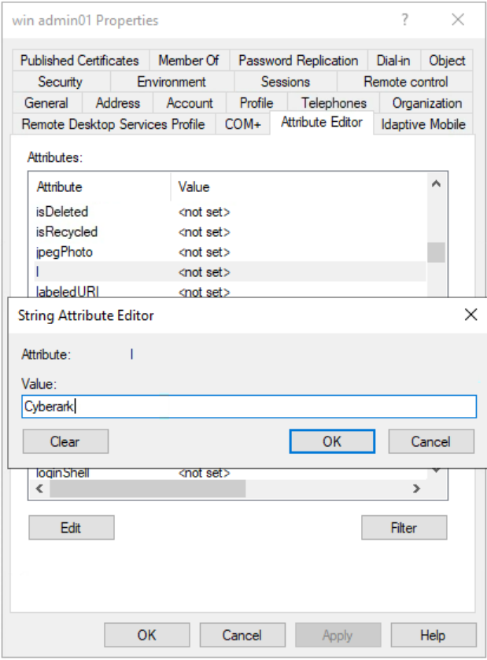Screen dimensions: 487x660
Task: Open the Filter options
Action: coord(404,527)
